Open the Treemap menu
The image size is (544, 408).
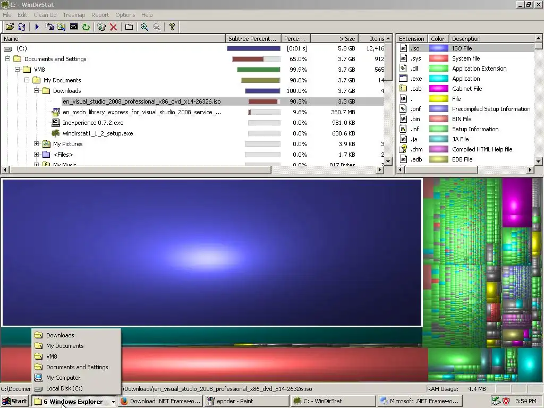pyautogui.click(x=74, y=15)
